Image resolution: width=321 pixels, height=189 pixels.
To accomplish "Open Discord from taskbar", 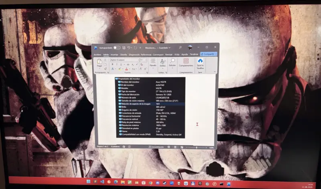I will tap(158, 183).
